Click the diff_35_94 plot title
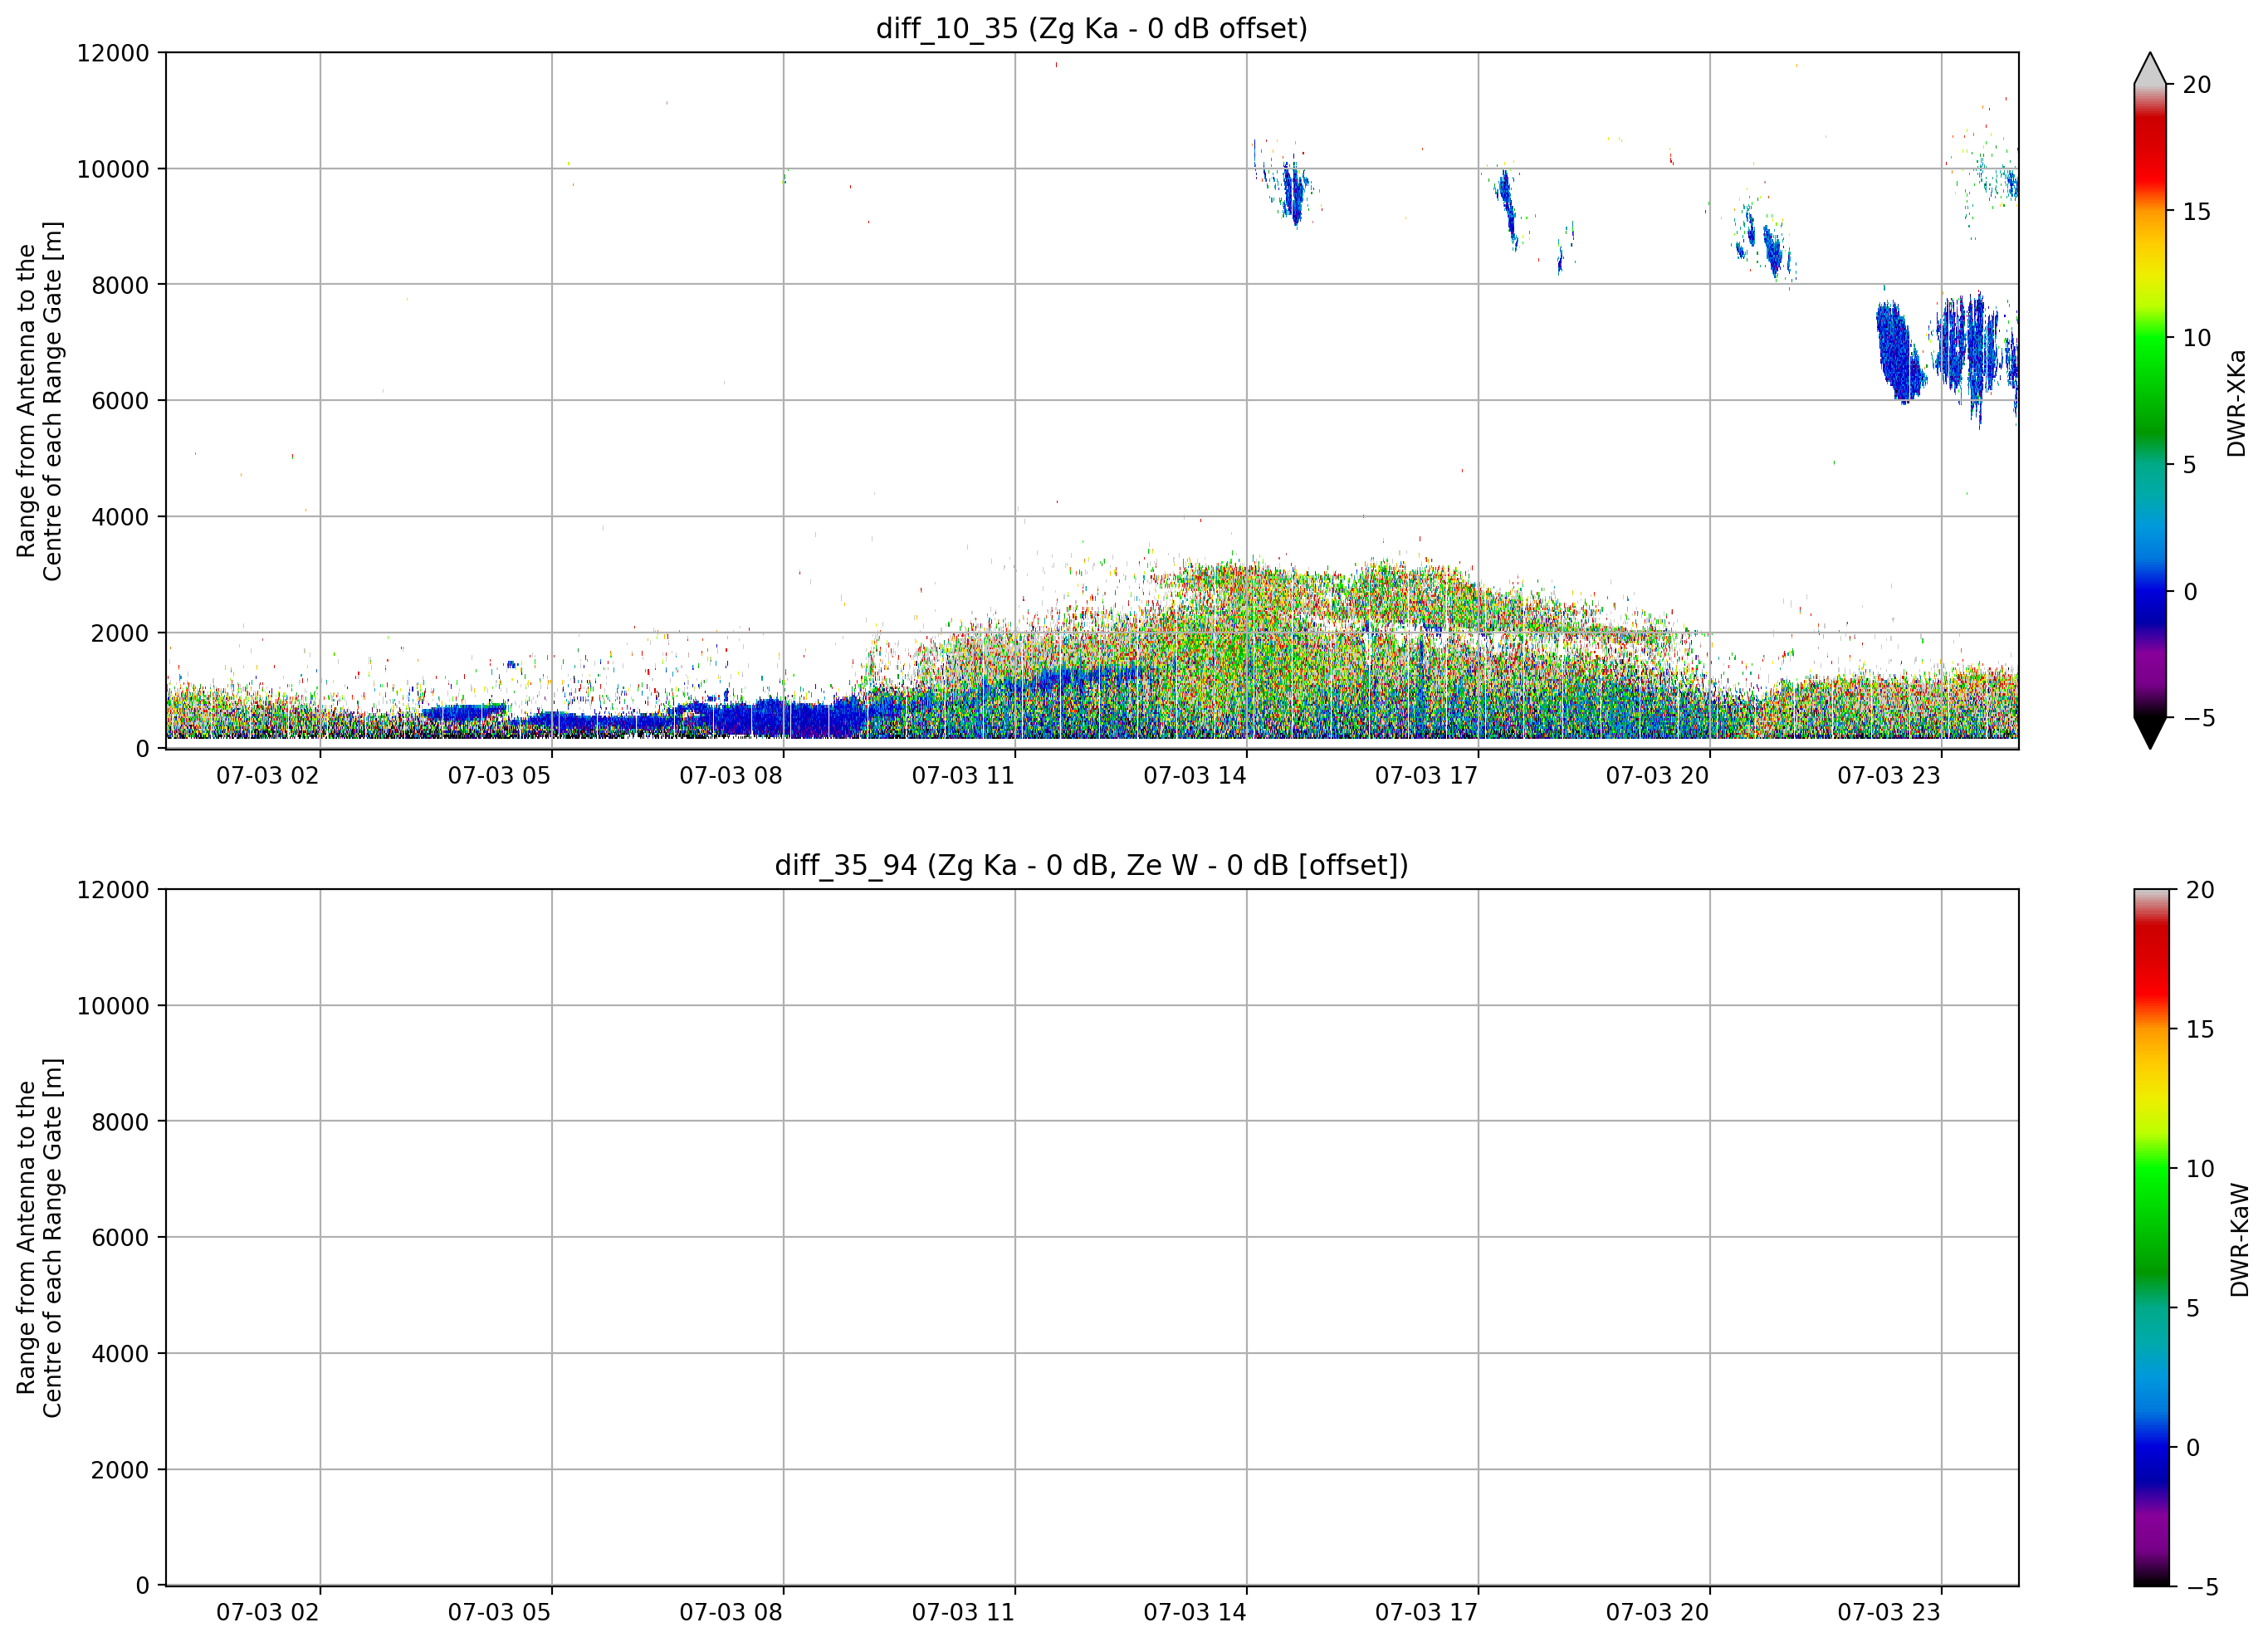2268x1642 pixels. coord(1091,865)
